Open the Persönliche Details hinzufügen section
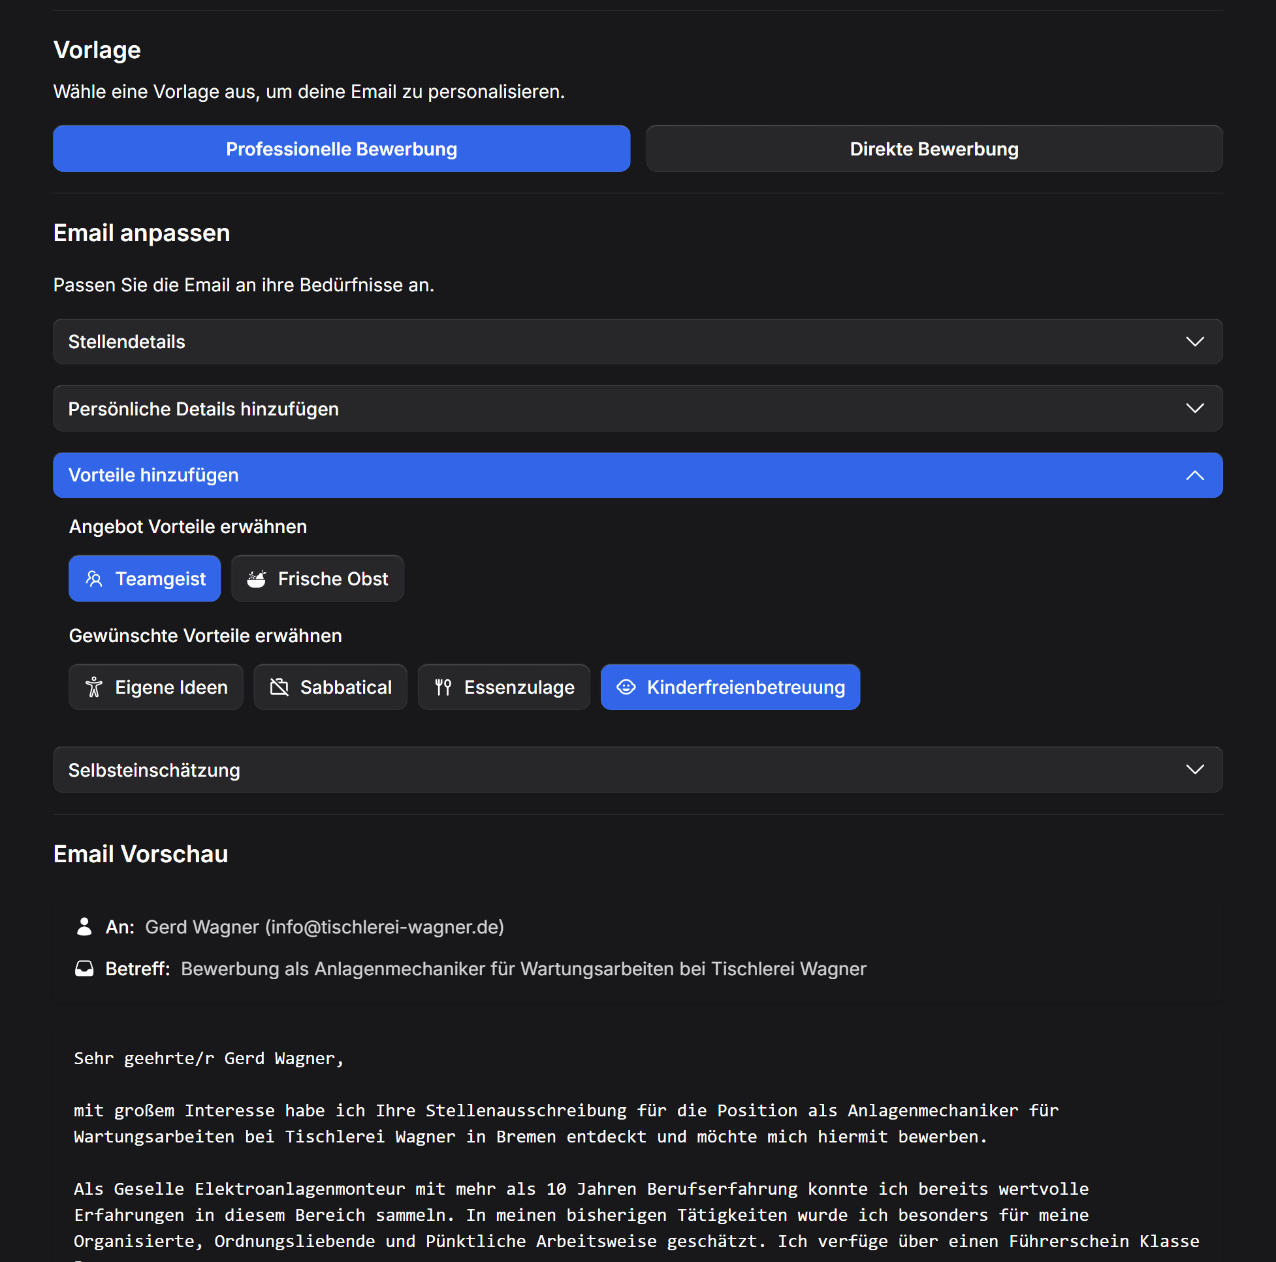Screen dimensions: 1276x1262 point(637,408)
